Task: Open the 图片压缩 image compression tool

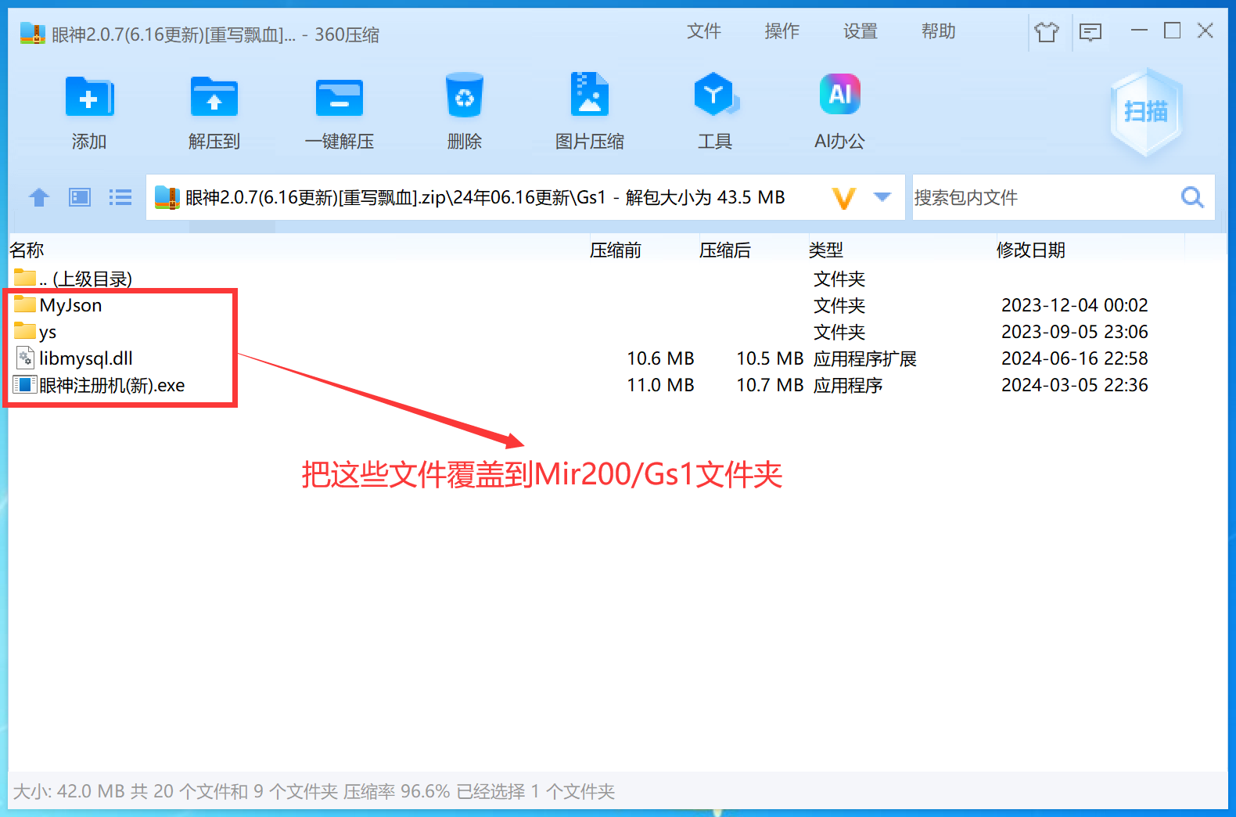Action: click(x=590, y=95)
